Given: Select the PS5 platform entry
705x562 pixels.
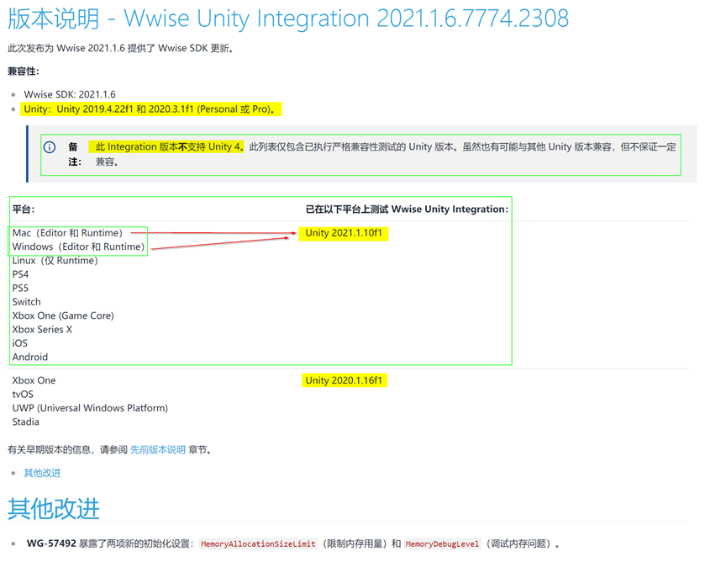Looking at the screenshot, I should pyautogui.click(x=20, y=288).
